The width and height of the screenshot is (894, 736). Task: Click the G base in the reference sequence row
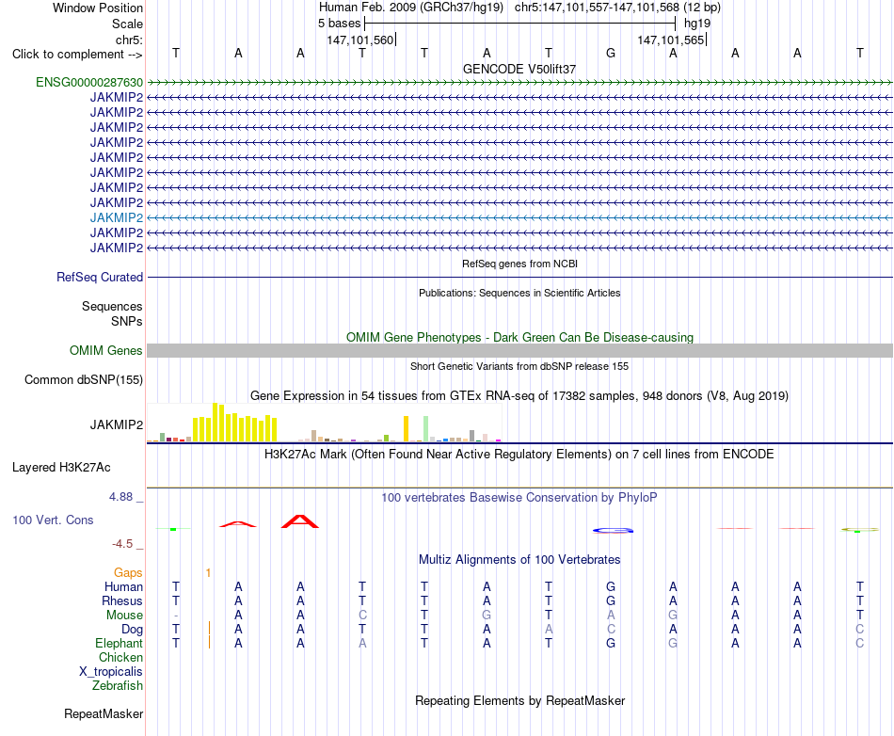point(611,53)
